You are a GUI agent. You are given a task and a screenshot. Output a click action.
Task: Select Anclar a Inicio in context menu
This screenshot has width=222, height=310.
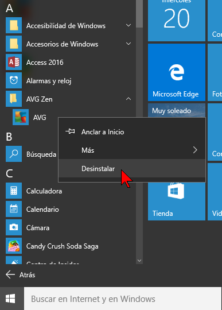[x=132, y=131]
